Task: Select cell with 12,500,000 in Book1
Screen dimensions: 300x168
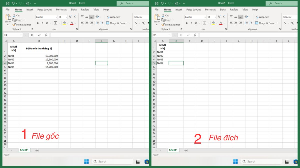Action: point(39,59)
